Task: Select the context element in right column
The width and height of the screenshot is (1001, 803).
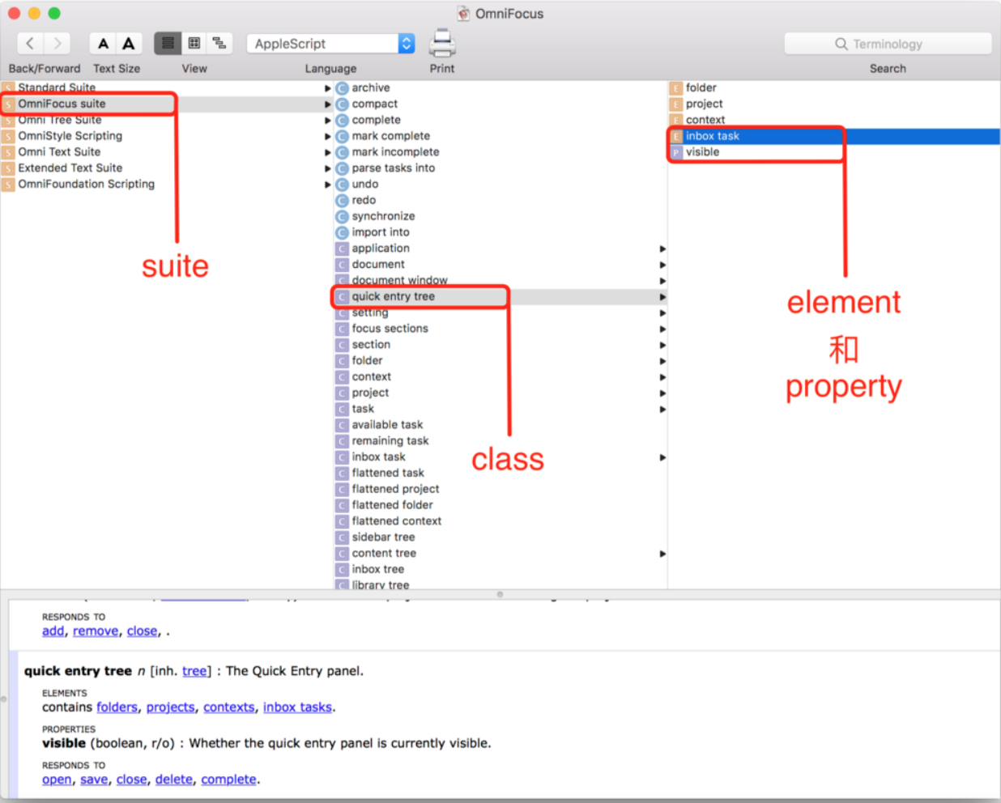Action: [x=834, y=120]
